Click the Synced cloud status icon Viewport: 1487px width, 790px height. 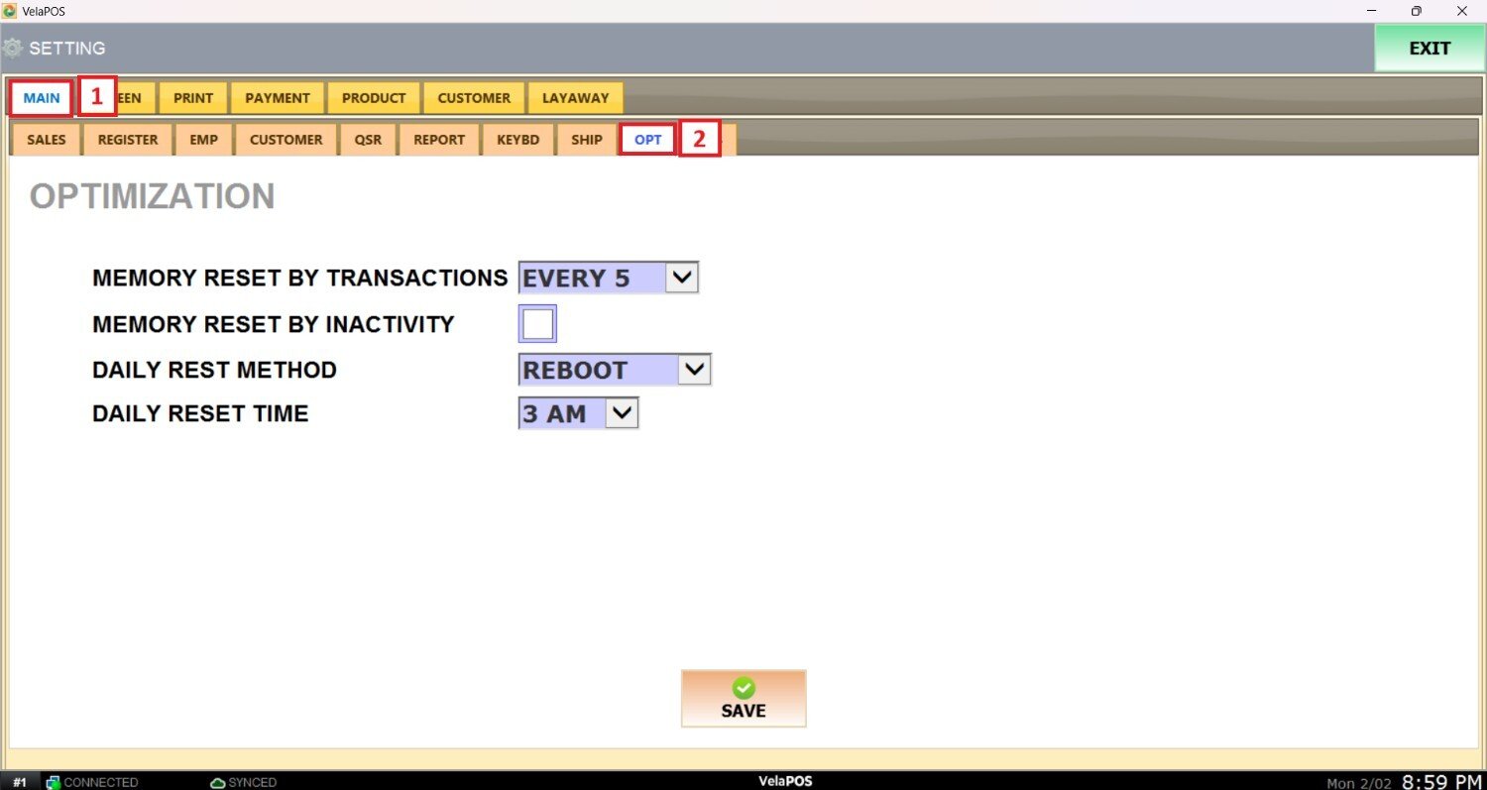click(218, 782)
